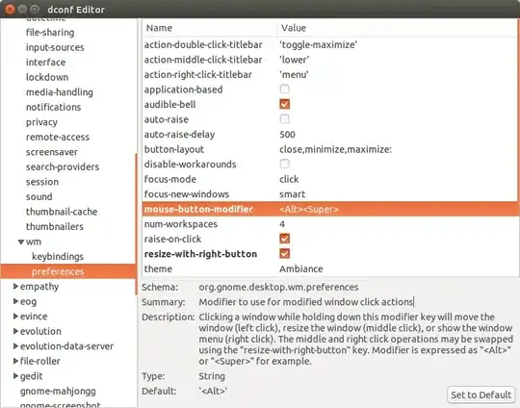Screen dimensions: 520x408
Task: Click the Name column header
Action: click(210, 28)
